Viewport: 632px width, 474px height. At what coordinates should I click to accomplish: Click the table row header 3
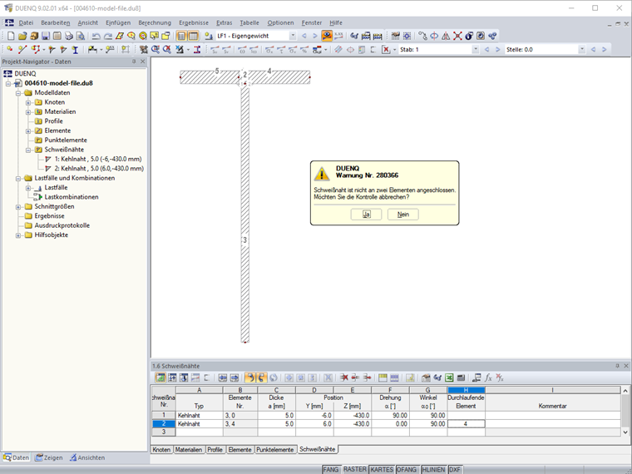point(164,432)
